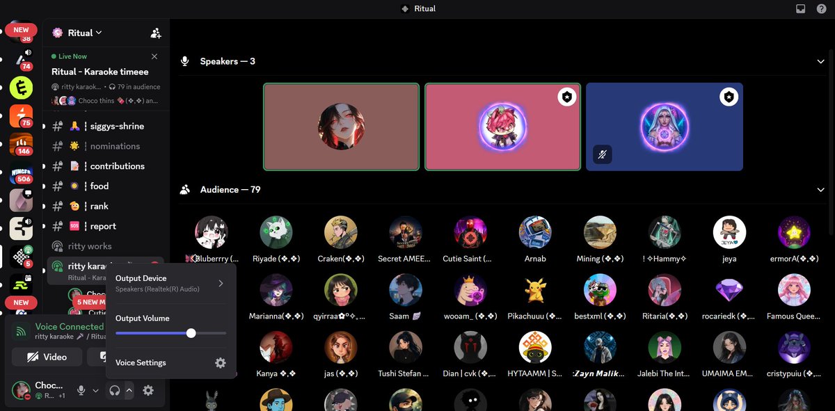Click 5 NEW mentions pill
835x411 pixels.
coord(90,303)
